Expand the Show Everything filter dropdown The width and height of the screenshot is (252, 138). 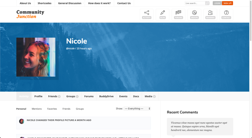point(137,109)
